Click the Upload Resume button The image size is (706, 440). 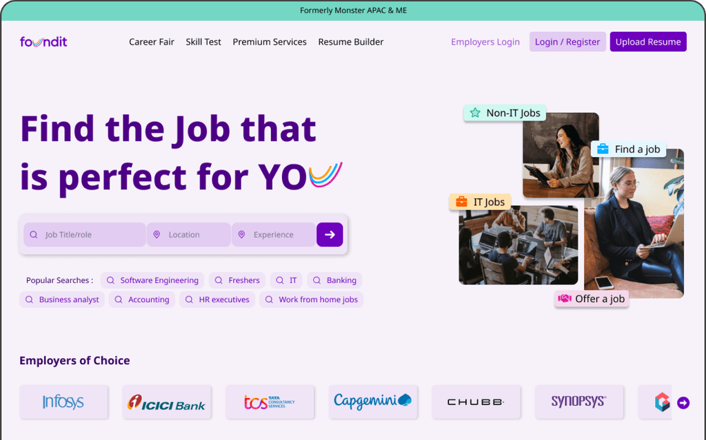pyautogui.click(x=648, y=42)
